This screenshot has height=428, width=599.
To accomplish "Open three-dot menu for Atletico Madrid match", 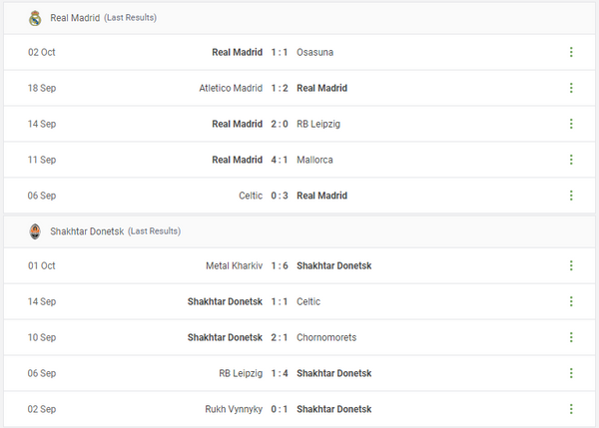I will pos(571,88).
